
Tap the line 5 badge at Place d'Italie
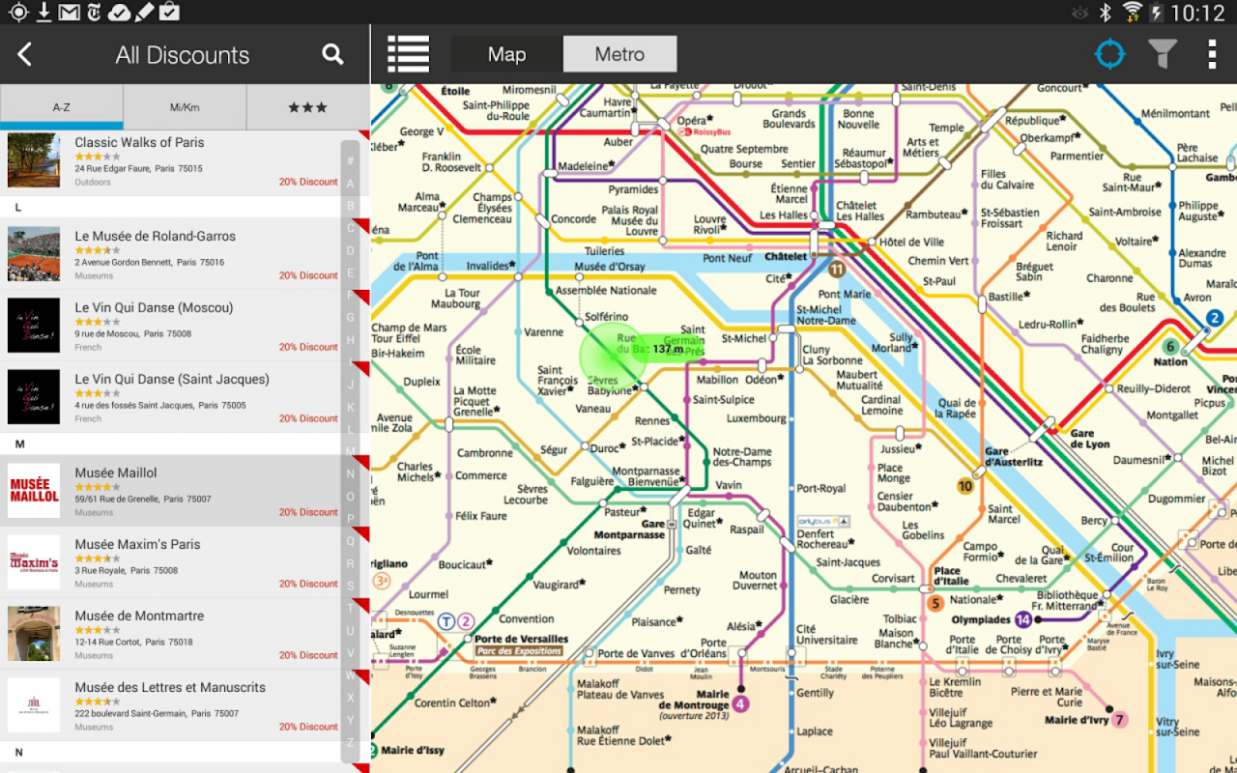[x=935, y=604]
